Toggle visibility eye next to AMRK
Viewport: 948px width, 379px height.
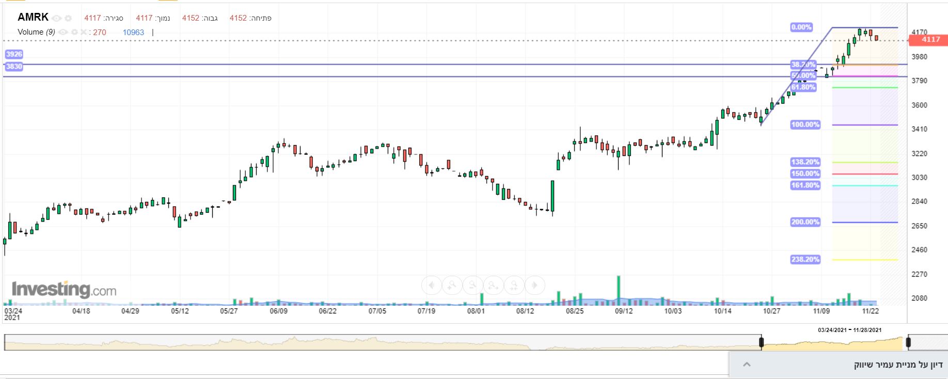[56, 18]
